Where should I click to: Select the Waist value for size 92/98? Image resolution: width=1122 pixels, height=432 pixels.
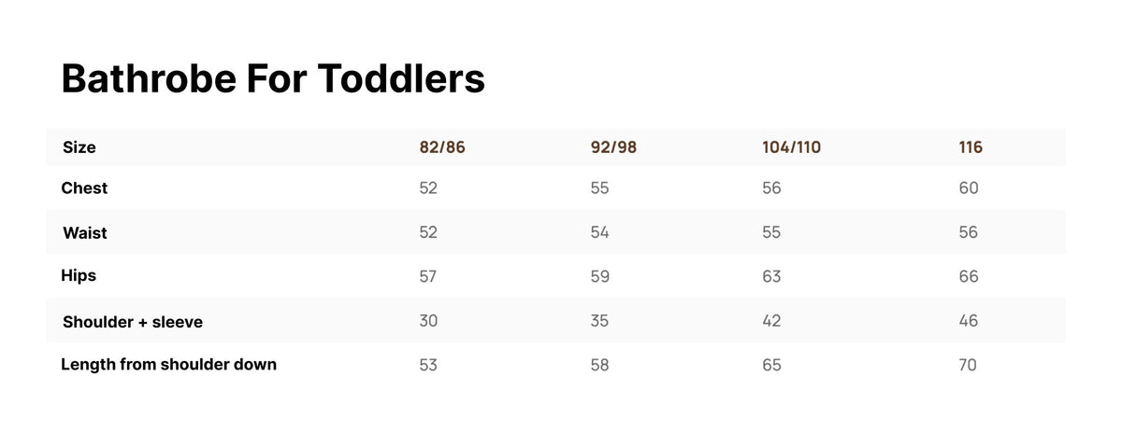click(599, 232)
